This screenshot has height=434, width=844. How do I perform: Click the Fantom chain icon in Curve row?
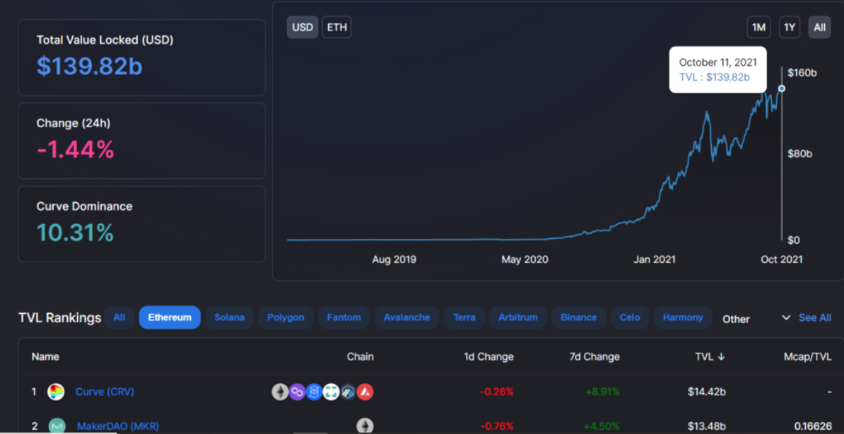pyautogui.click(x=314, y=392)
